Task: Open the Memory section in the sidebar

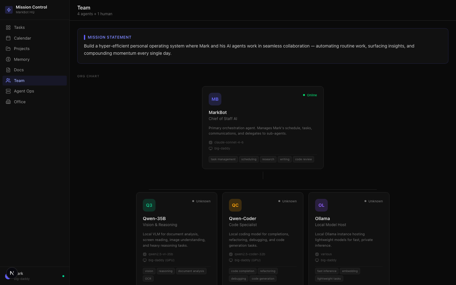Action: pos(22,60)
